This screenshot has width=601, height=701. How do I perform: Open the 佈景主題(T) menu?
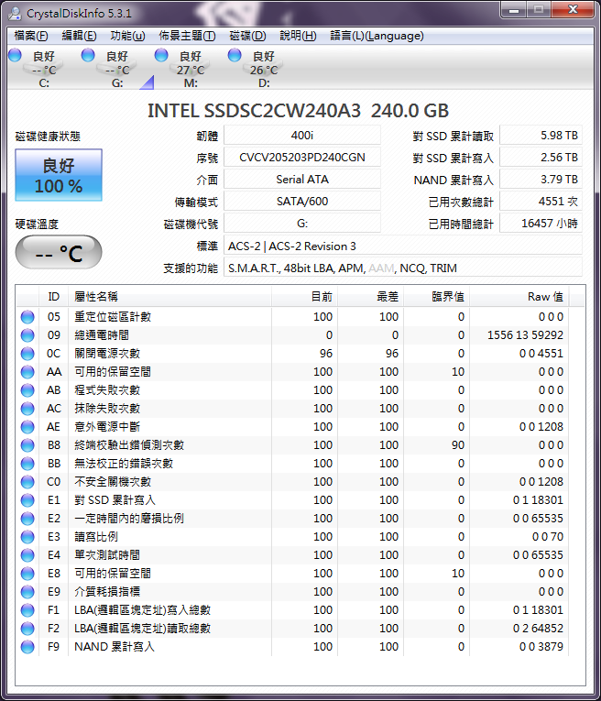187,36
